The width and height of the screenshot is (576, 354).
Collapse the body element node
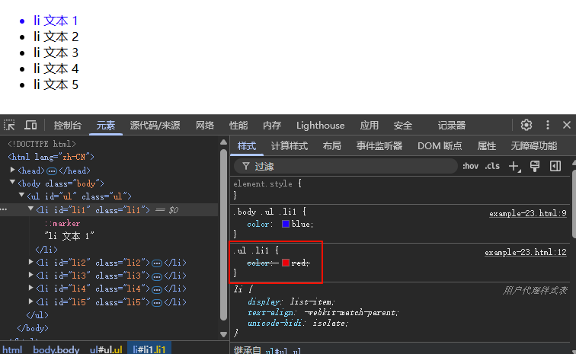12,183
